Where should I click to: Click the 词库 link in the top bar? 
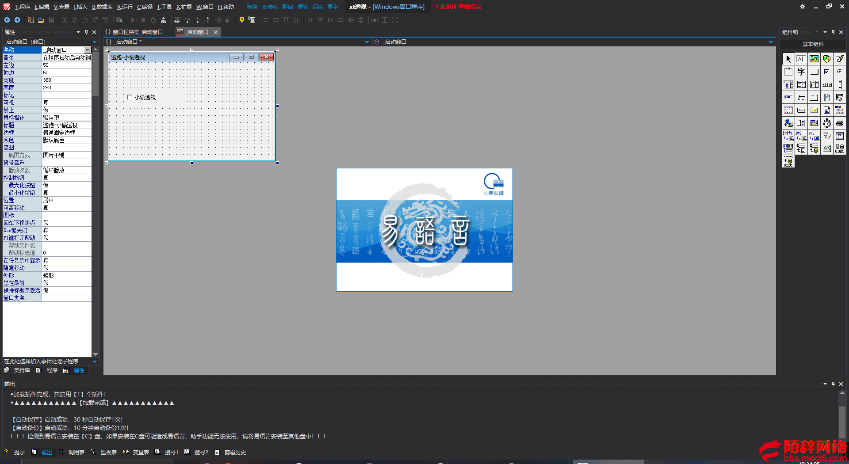[x=317, y=7]
